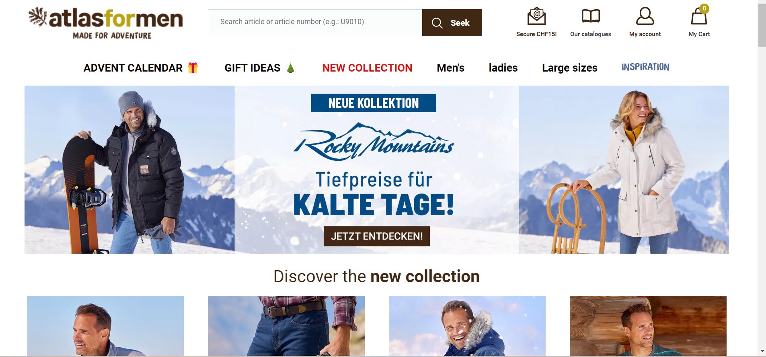Click the atlasformen logo to go home

point(106,23)
